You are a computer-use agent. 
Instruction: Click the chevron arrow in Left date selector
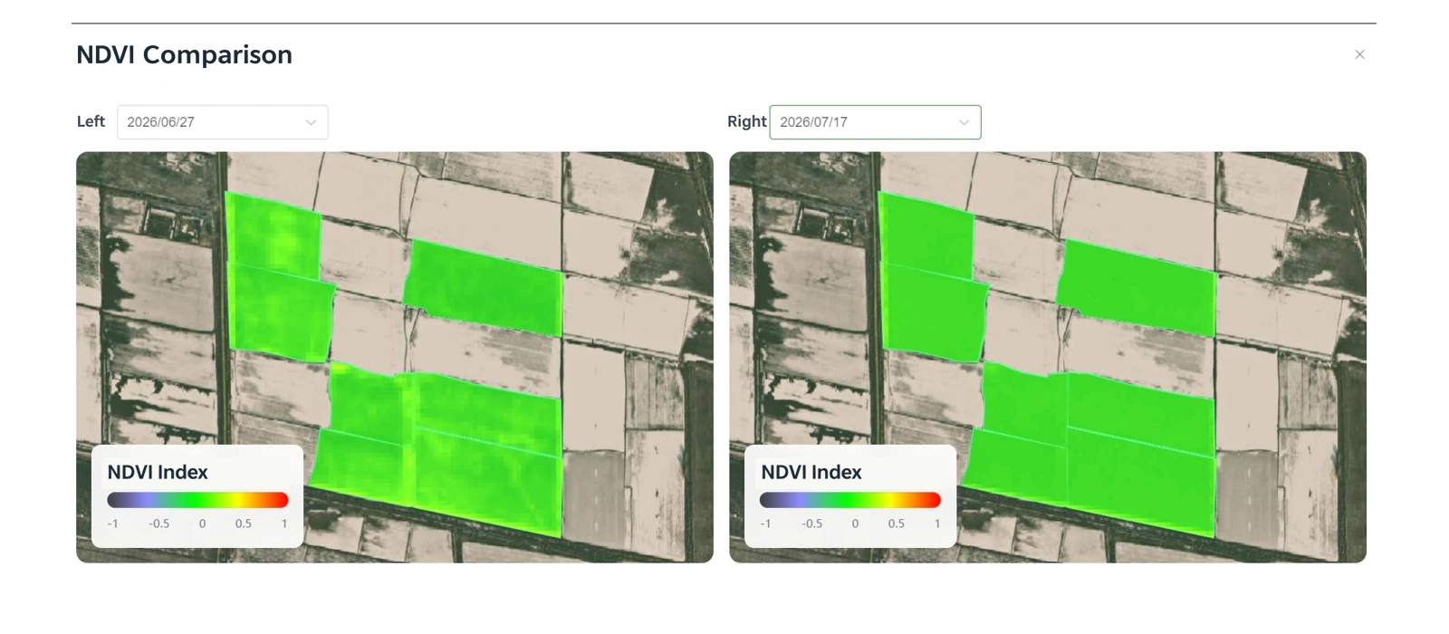pos(311,122)
